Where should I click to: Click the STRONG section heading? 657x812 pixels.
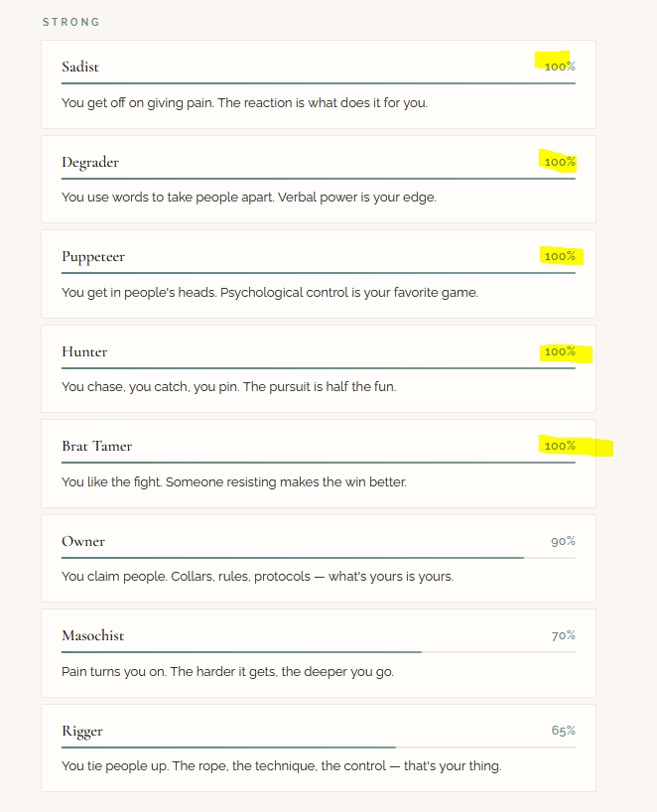click(71, 22)
